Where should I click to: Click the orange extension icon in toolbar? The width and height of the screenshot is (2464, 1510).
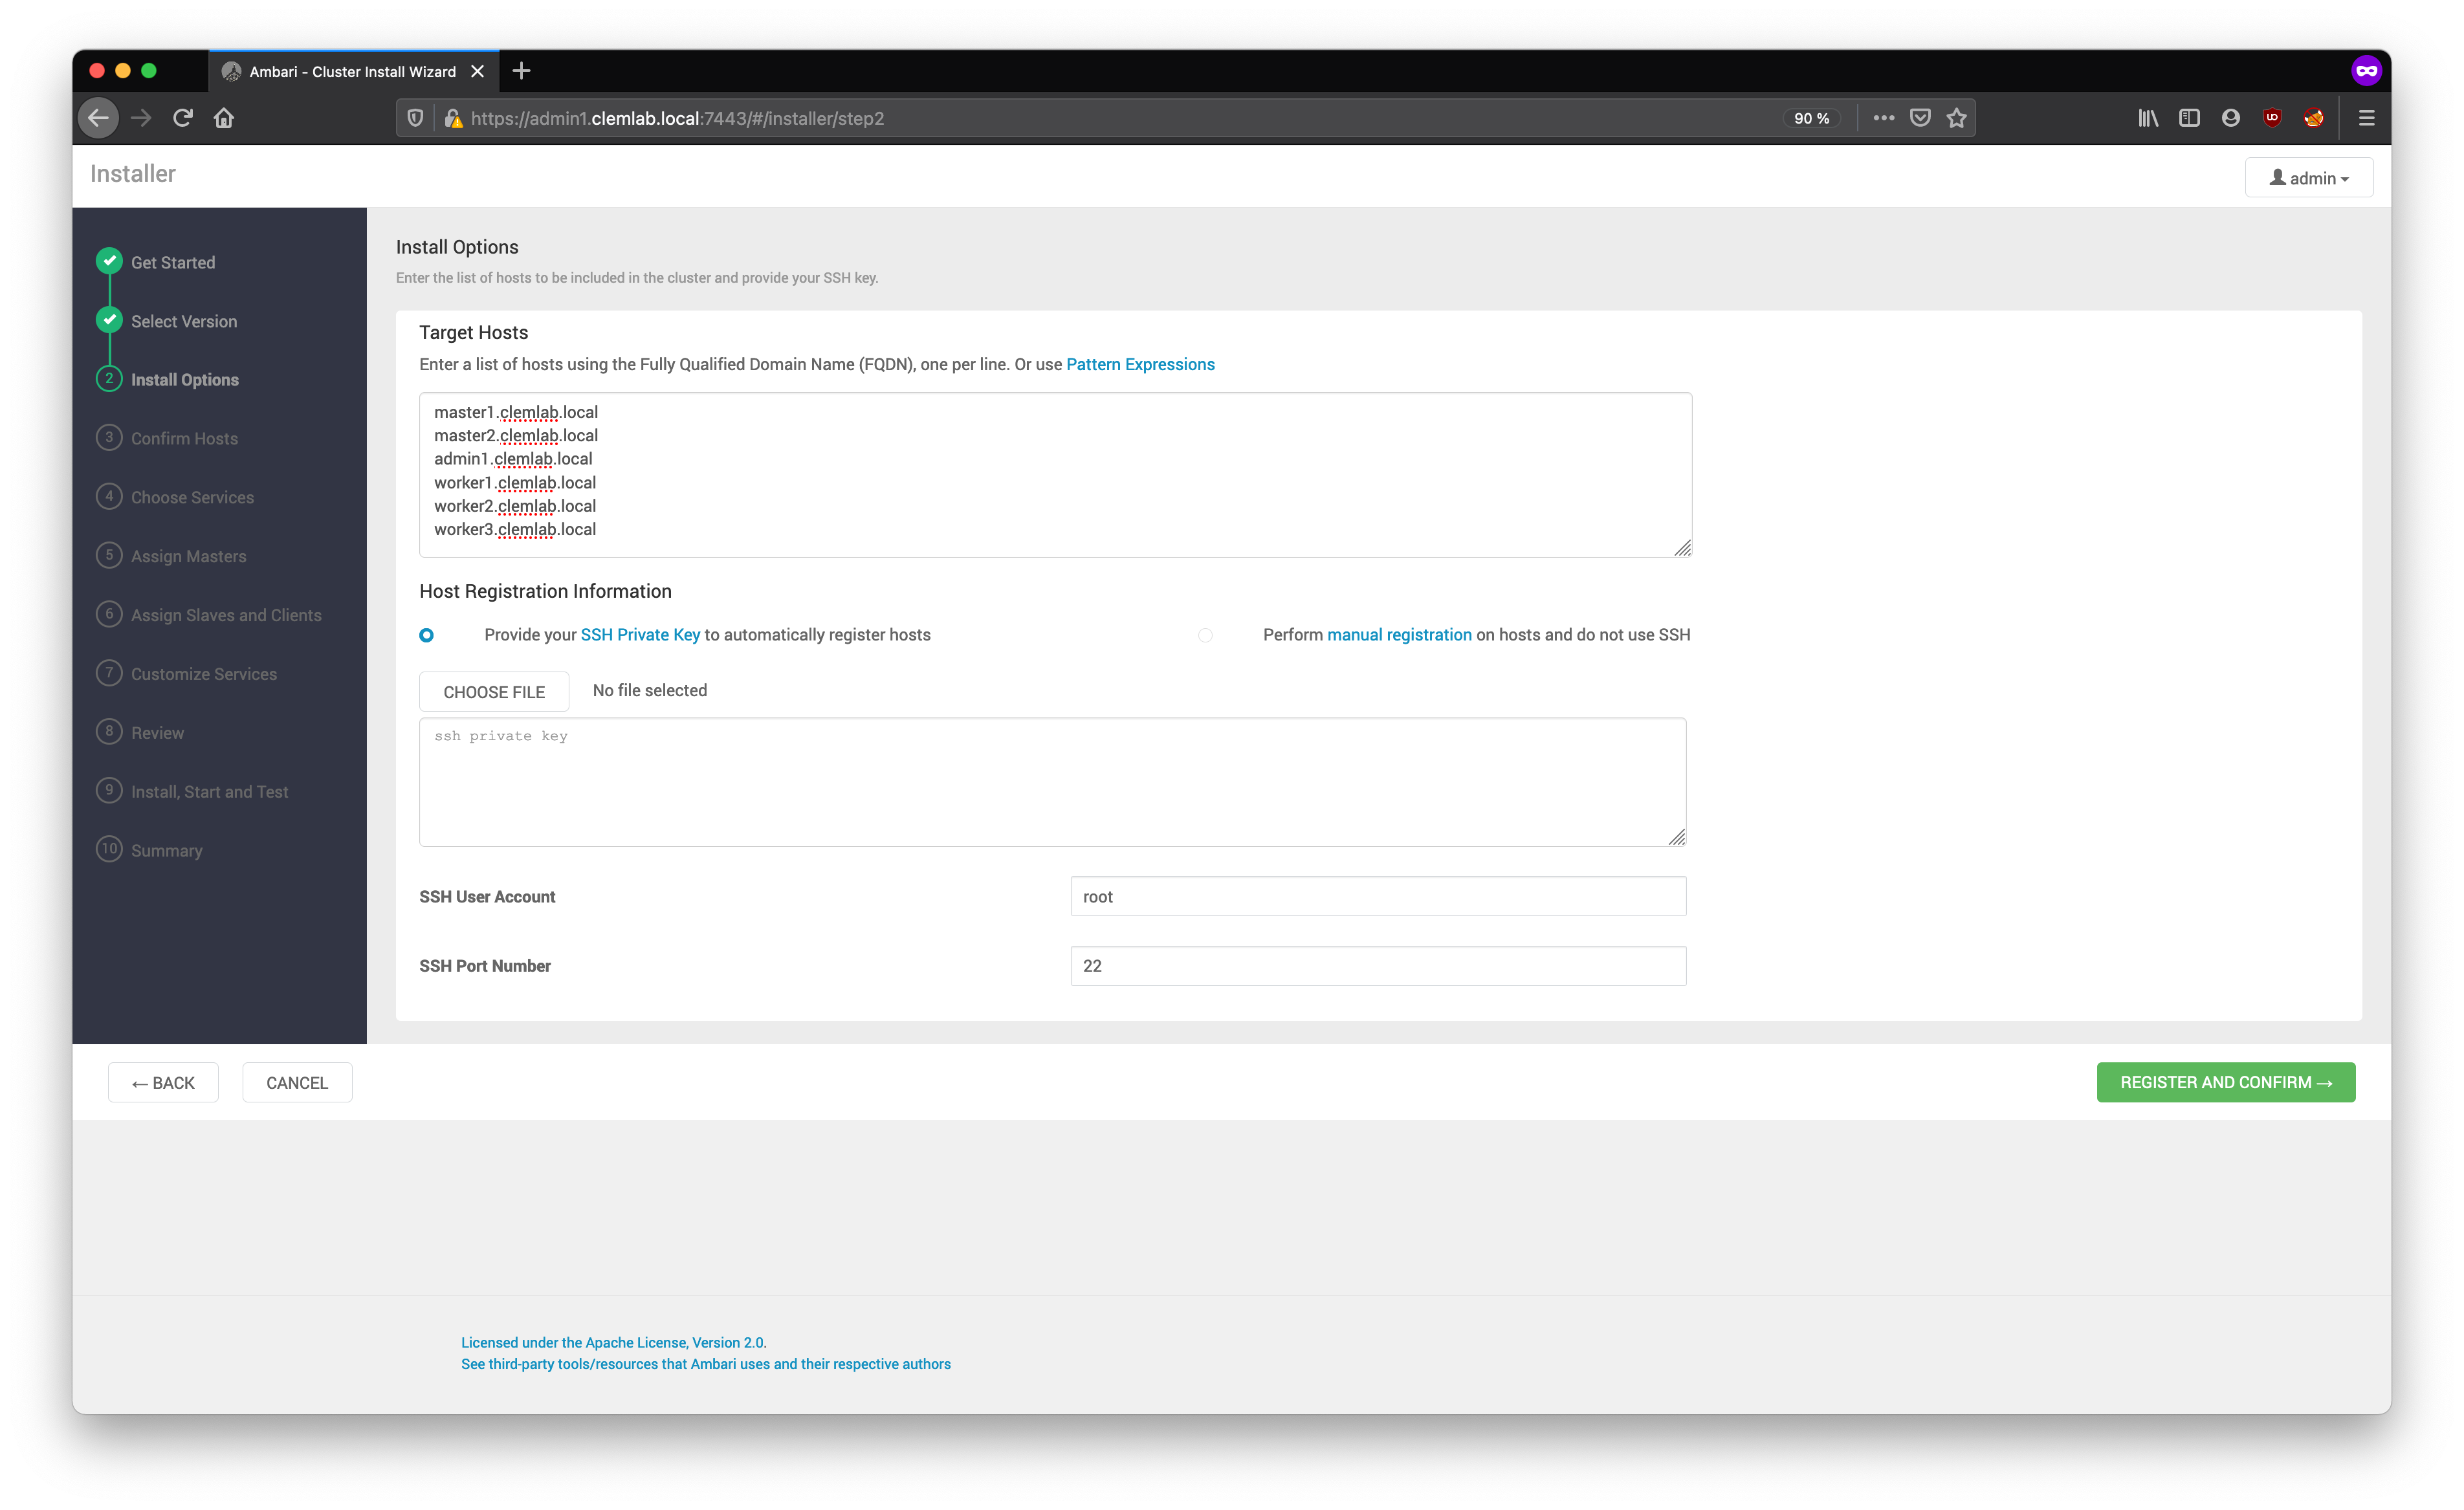click(x=2313, y=118)
